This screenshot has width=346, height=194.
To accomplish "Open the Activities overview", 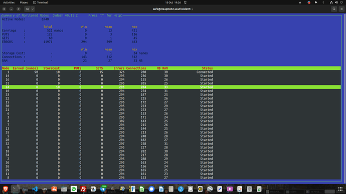I will (x=9, y=2).
